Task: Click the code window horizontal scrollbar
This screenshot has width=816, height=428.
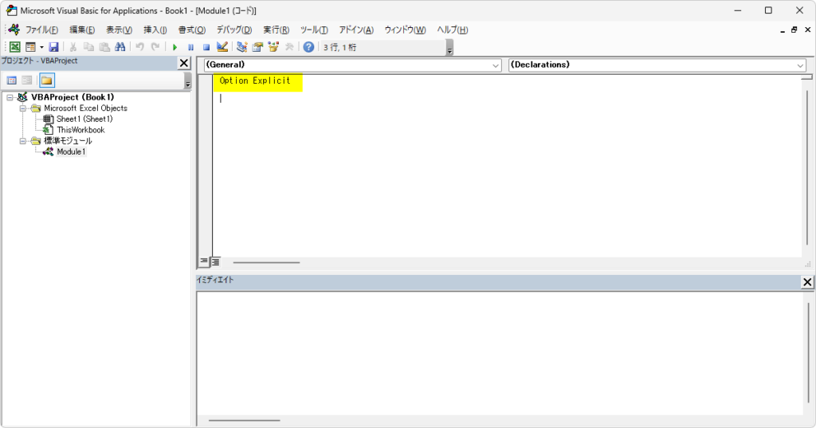Action: [266, 262]
